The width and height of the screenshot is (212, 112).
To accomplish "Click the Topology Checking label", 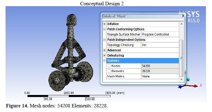I will click(120, 45).
